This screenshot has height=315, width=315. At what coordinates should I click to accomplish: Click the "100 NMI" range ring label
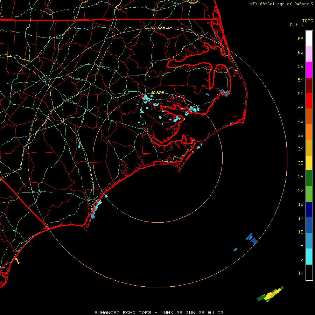point(157,28)
